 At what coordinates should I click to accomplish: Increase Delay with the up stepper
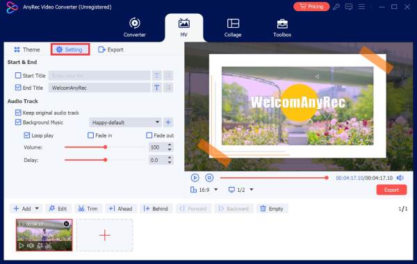pyautogui.click(x=170, y=158)
